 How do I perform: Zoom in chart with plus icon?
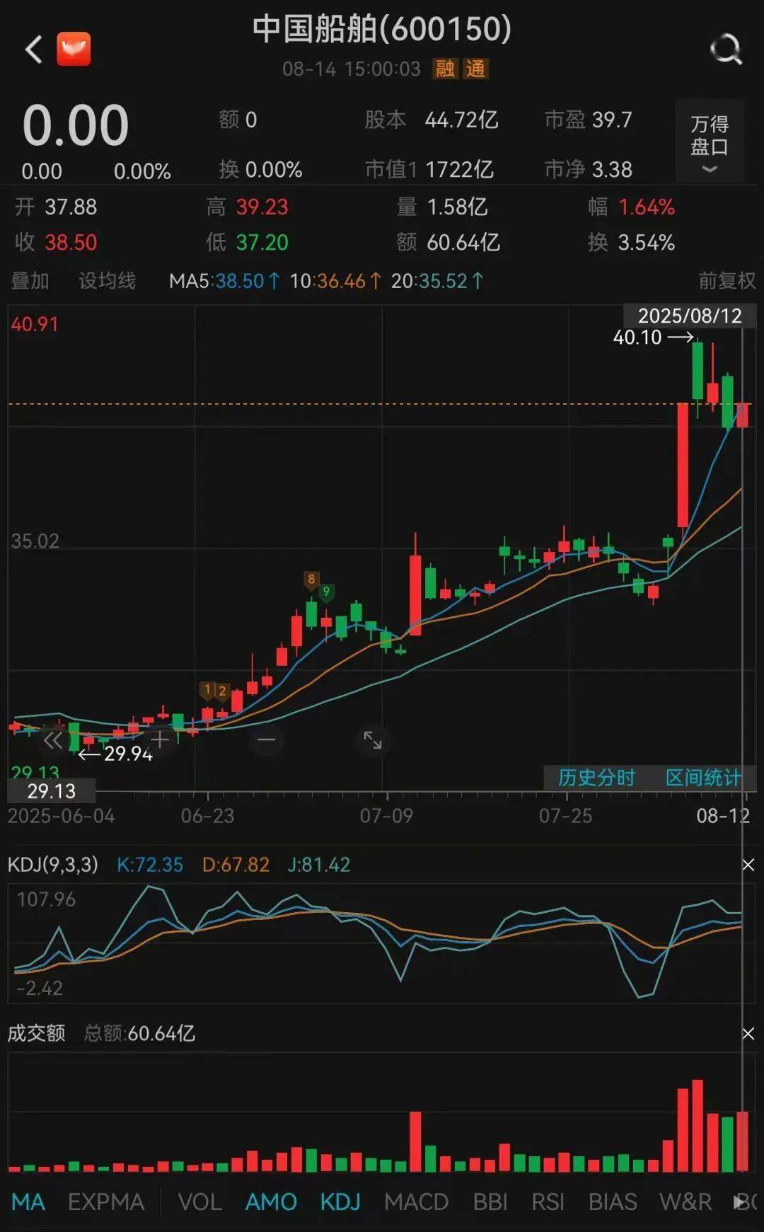click(160, 740)
